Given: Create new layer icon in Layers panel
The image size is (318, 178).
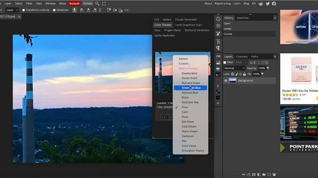Looking at the screenshot, I should (x=269, y=175).
